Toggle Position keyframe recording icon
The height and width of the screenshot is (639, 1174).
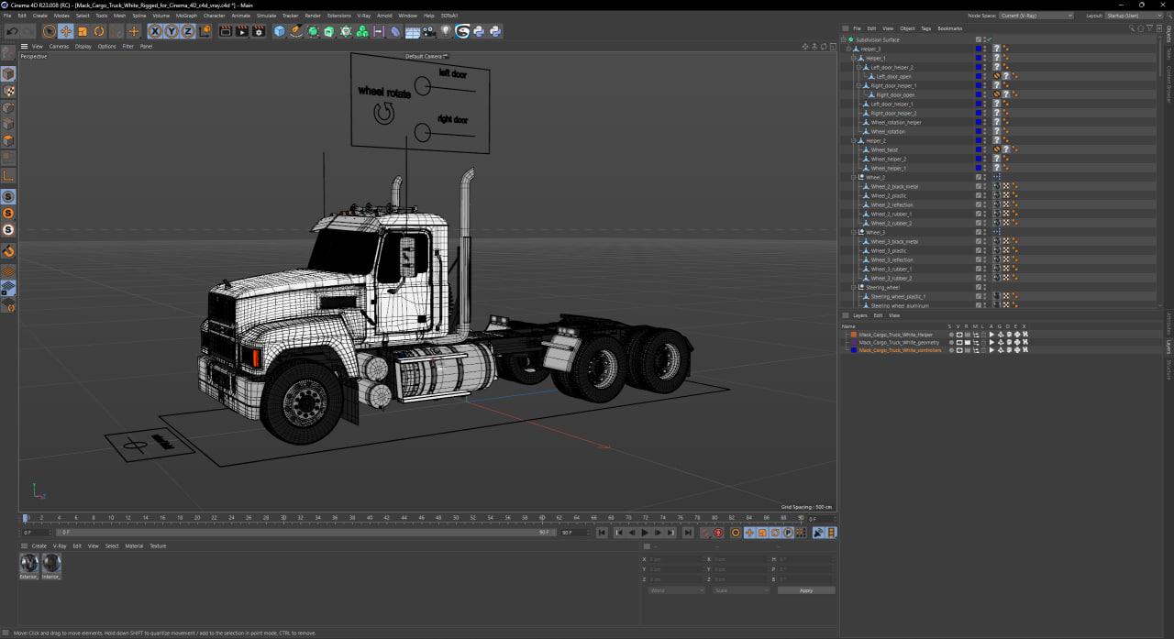point(749,533)
